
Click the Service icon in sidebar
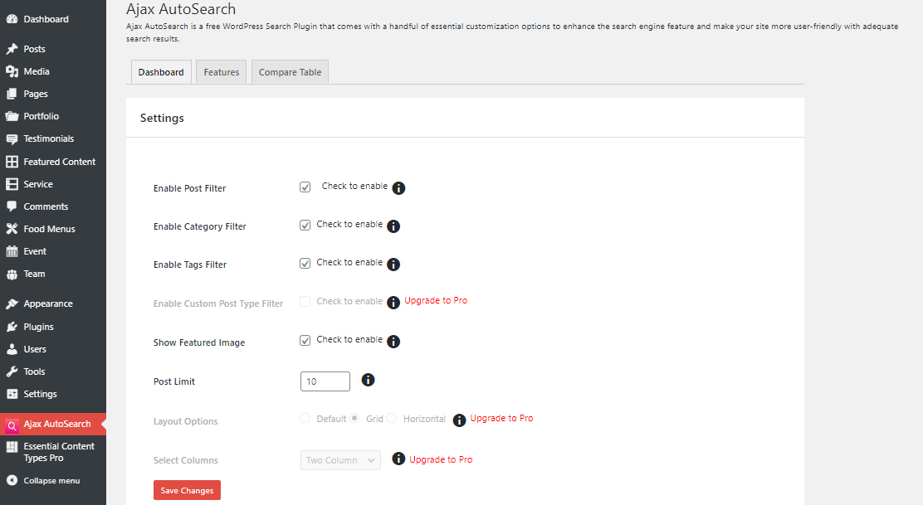12,184
